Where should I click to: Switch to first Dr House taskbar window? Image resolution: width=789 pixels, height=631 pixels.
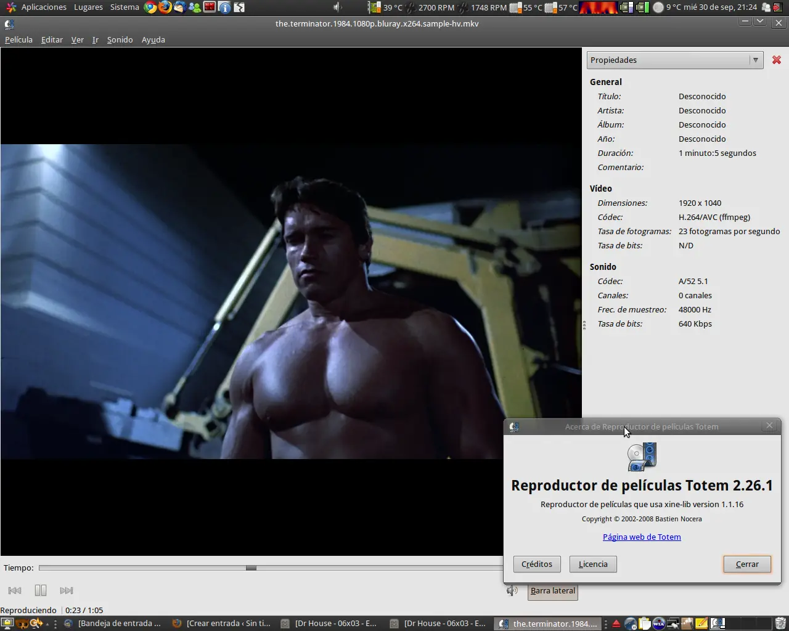tap(330, 623)
